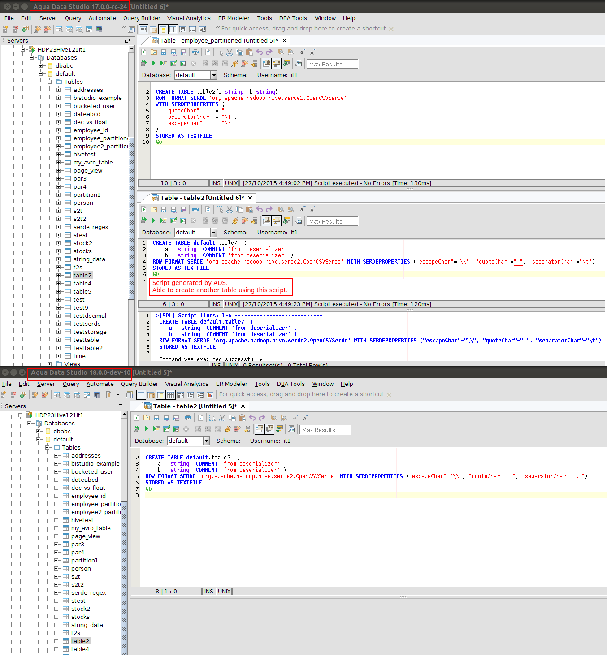
Task: Click the Save icon in table2 [Untitled 6] editor toolbar
Action: (x=164, y=210)
